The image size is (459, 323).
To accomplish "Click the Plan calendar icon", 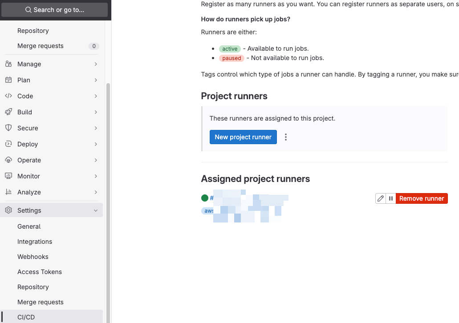I will coord(8,80).
